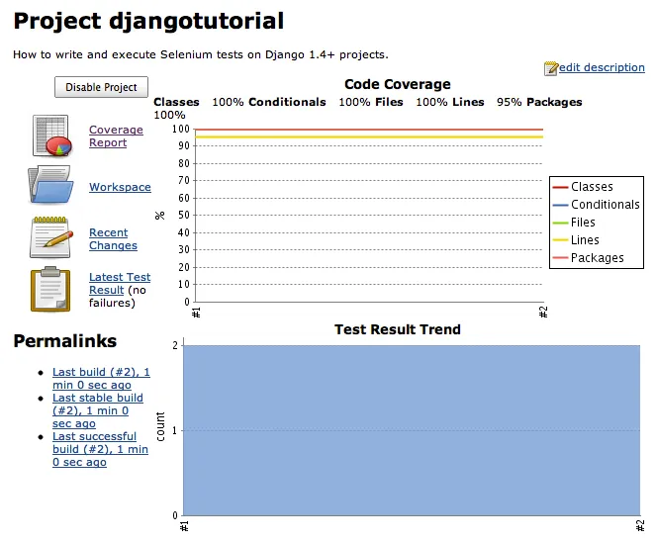
Task: Click the Permalinks heading
Action: click(x=65, y=341)
